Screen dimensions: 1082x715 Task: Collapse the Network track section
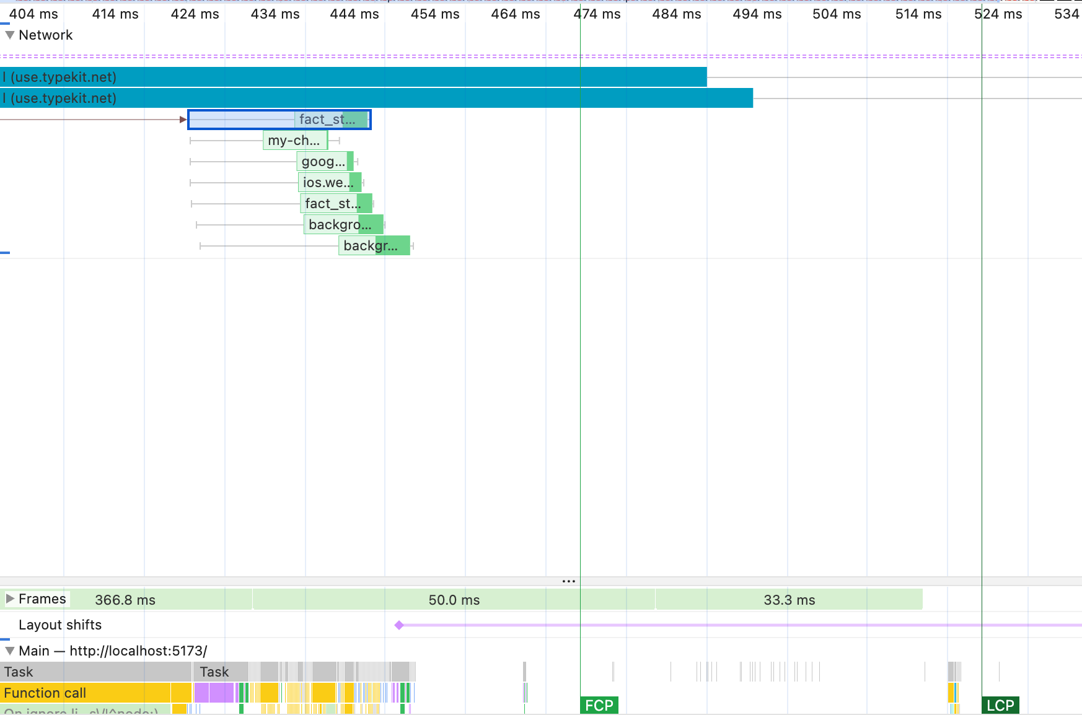tap(10, 35)
